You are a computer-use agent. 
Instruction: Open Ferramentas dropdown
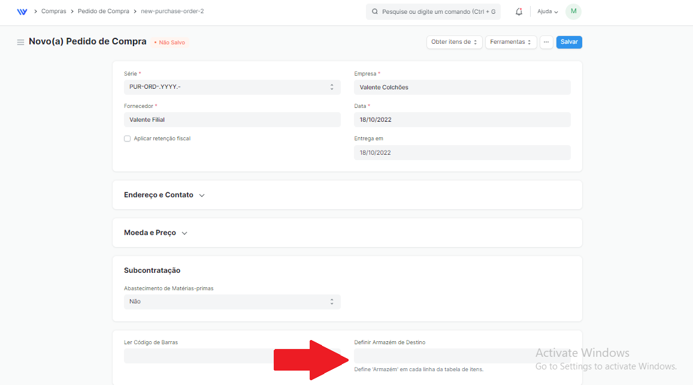click(511, 42)
